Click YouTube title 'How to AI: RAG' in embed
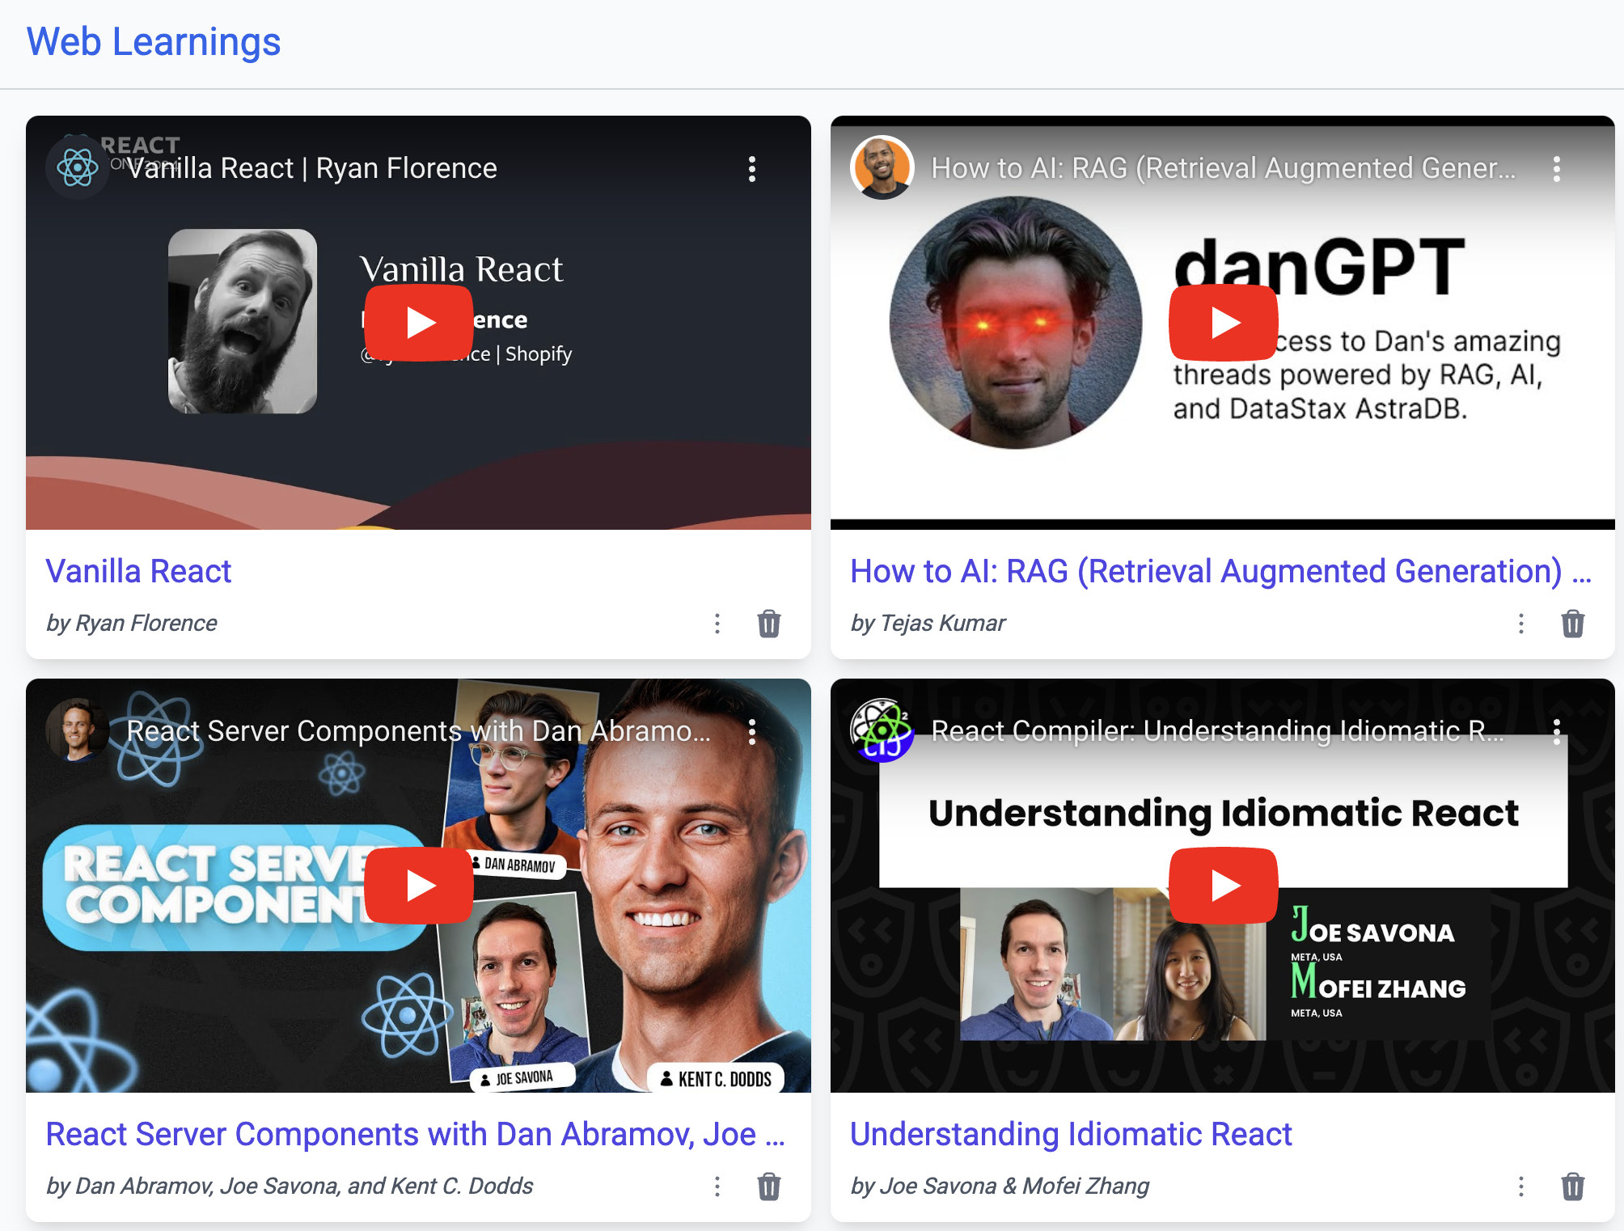 1224,168
